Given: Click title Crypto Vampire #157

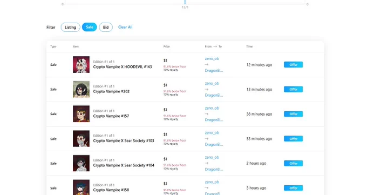Looking at the screenshot, I should (111, 116).
